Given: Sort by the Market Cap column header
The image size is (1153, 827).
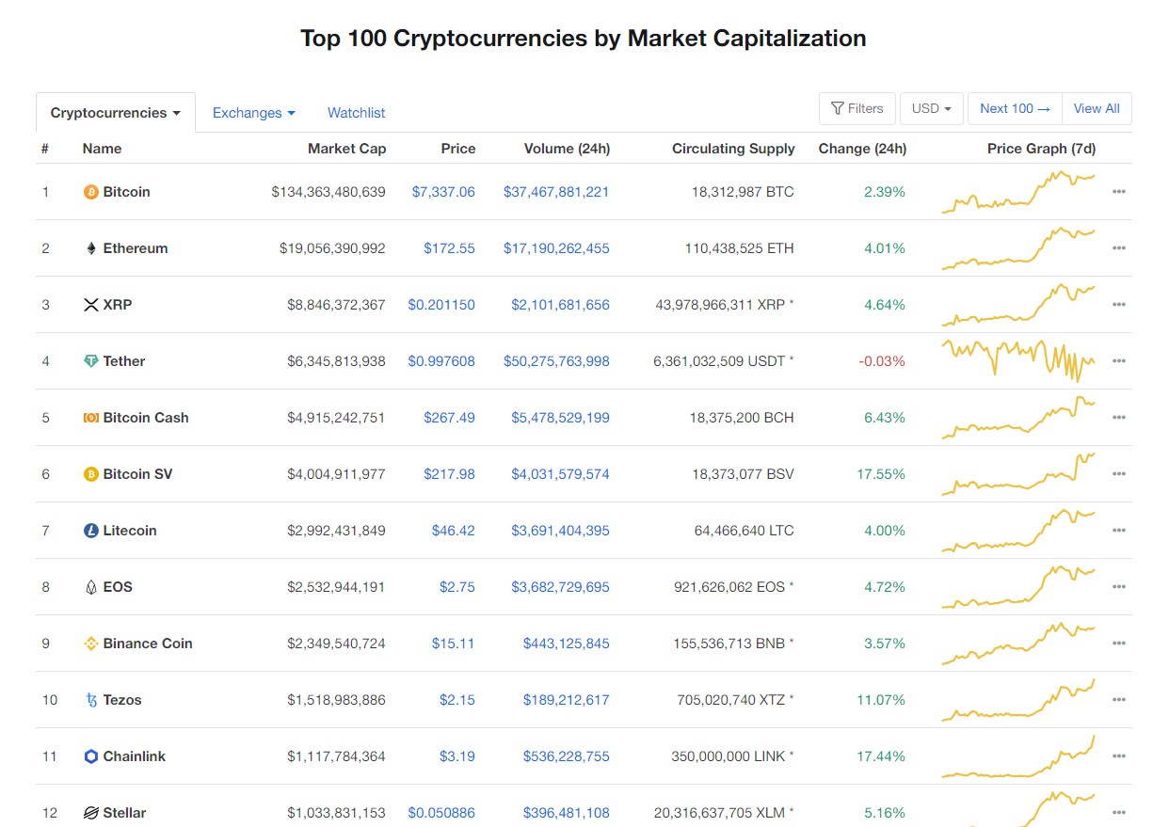Looking at the screenshot, I should (x=346, y=149).
